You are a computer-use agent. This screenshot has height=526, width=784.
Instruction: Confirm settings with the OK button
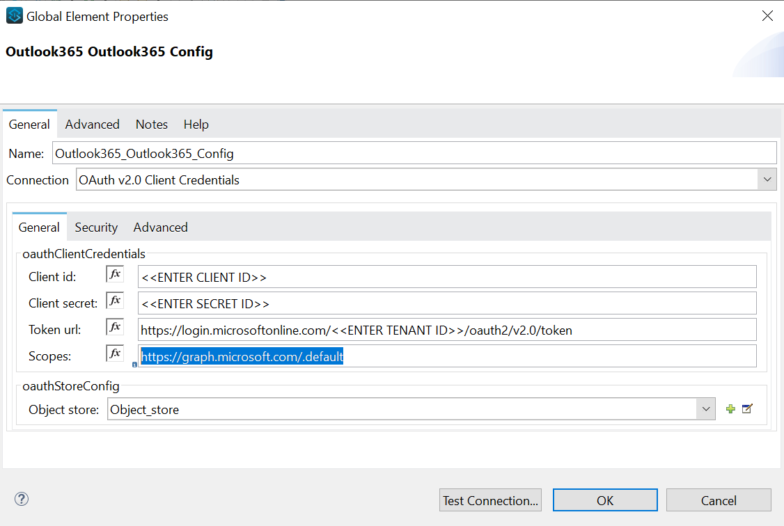pos(605,500)
